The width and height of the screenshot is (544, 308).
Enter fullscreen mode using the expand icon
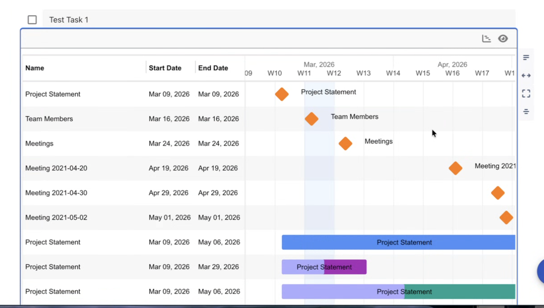pyautogui.click(x=526, y=93)
